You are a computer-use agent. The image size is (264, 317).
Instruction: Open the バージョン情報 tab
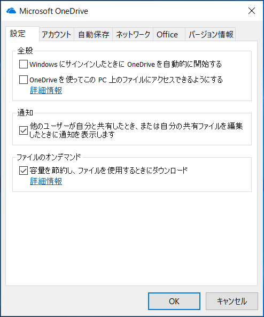pos(210,34)
